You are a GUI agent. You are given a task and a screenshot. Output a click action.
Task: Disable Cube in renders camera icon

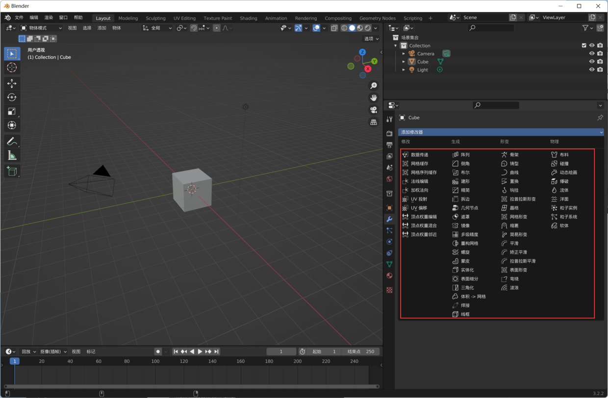point(600,62)
